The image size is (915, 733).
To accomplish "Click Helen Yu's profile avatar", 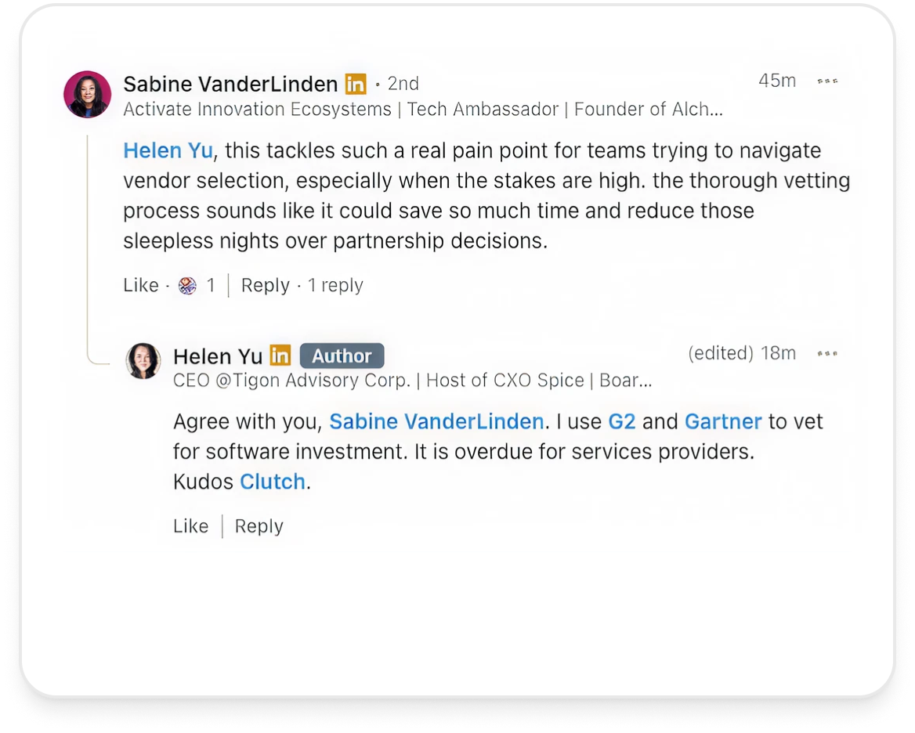I will tap(143, 361).
